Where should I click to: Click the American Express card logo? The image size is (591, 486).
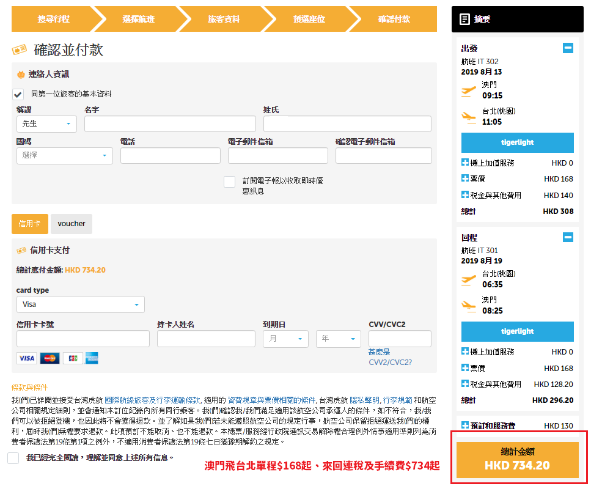tap(92, 358)
